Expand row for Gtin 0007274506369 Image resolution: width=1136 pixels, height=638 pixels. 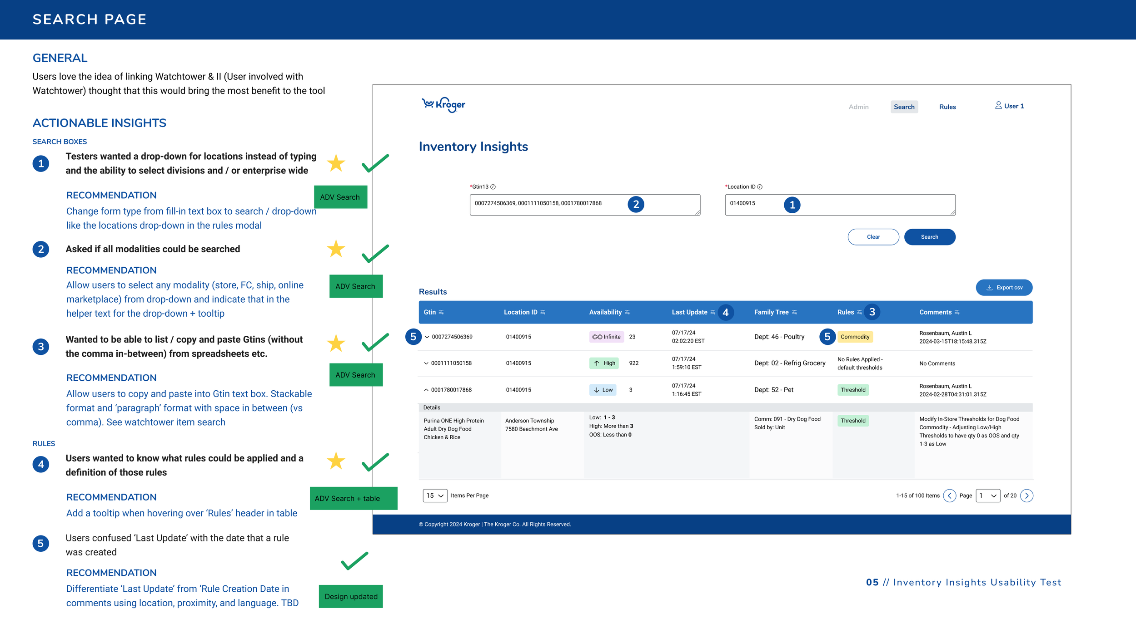tap(427, 337)
